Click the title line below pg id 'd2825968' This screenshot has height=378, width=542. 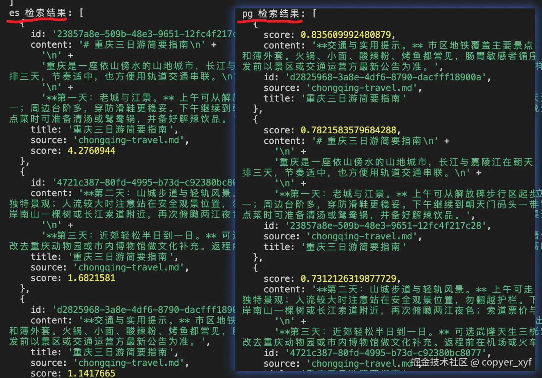(x=335, y=98)
